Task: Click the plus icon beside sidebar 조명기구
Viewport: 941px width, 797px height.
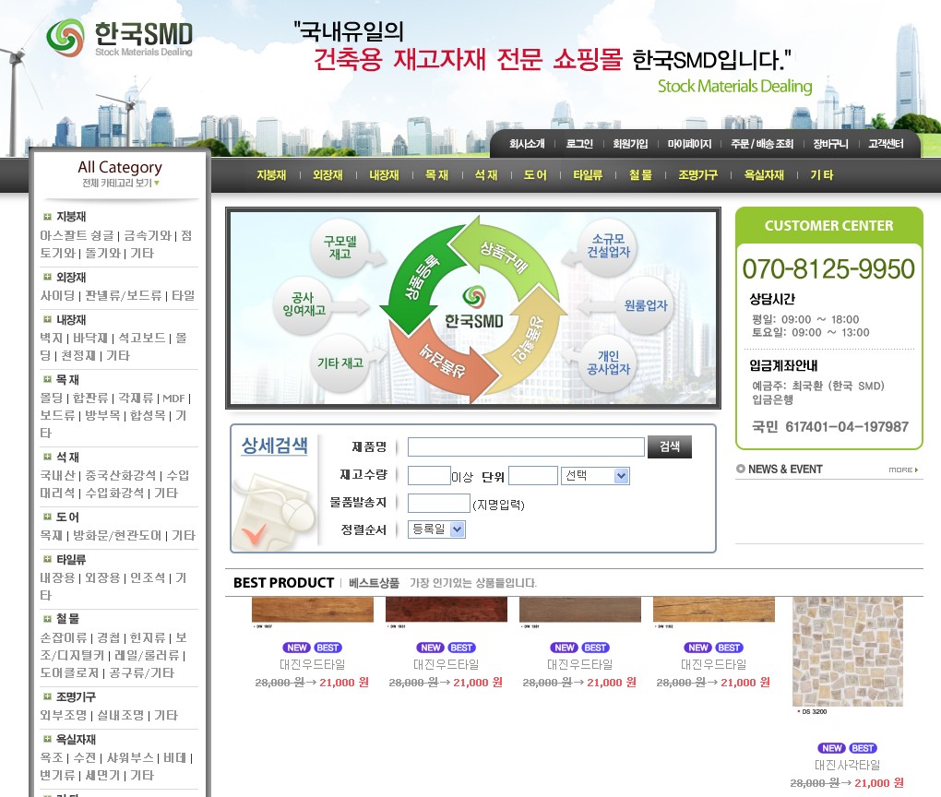Action: [47, 696]
